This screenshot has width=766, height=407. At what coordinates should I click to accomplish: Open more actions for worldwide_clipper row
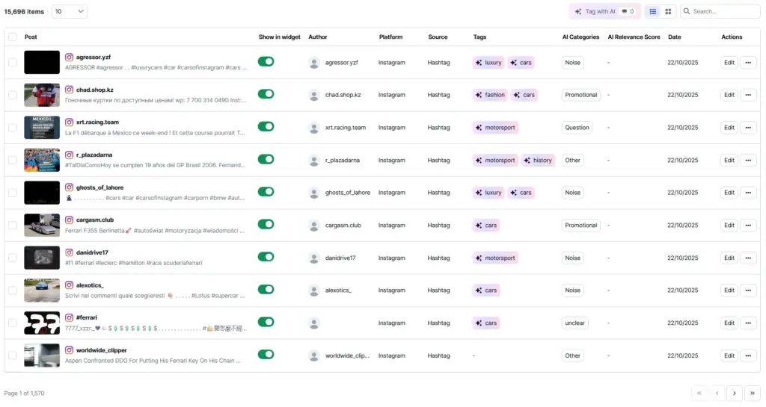tap(748, 355)
